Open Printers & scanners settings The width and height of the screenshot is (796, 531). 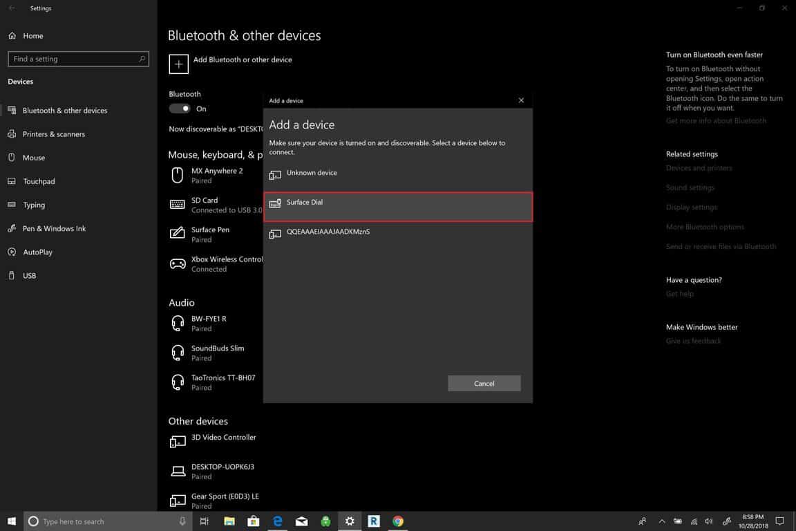53,134
